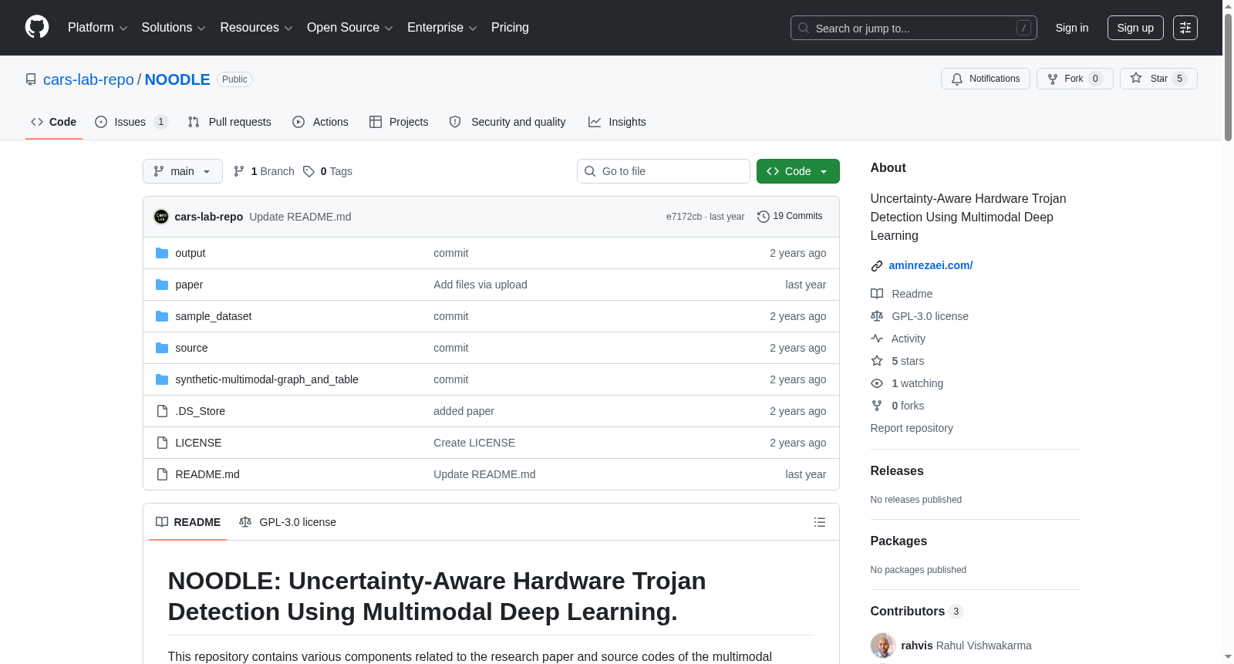Switch to the Insights tab
The image size is (1234, 664).
pos(617,122)
